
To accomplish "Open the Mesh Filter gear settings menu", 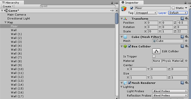I will click(x=186, y=37).
